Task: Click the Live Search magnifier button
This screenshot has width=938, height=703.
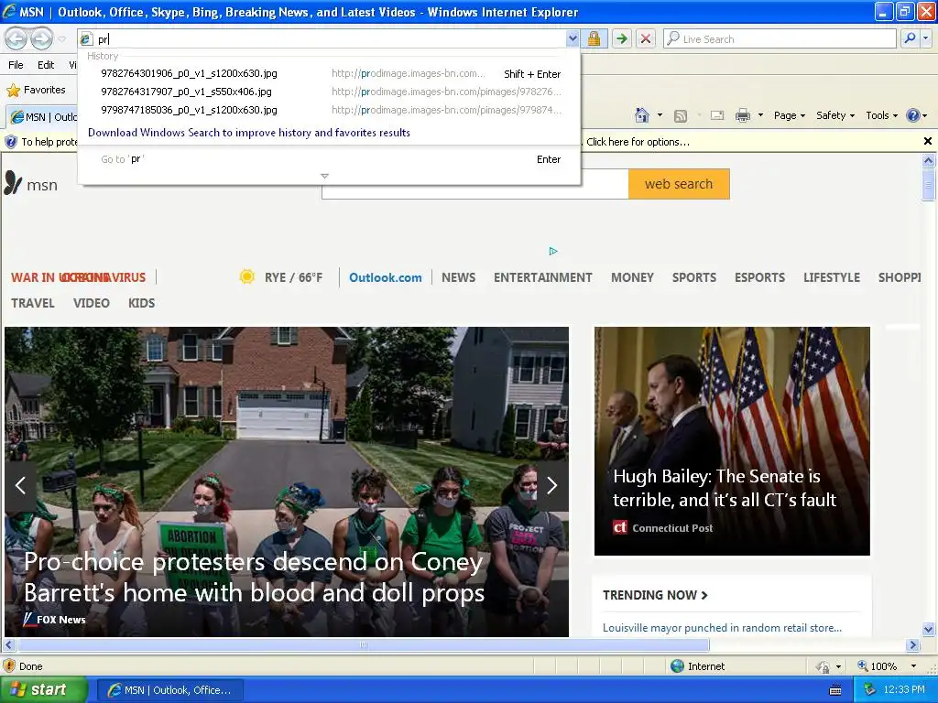Action: tap(910, 38)
